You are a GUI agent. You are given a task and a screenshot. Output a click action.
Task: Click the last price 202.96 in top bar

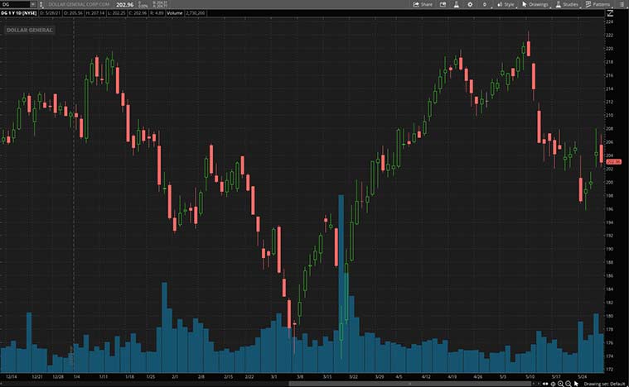125,5
